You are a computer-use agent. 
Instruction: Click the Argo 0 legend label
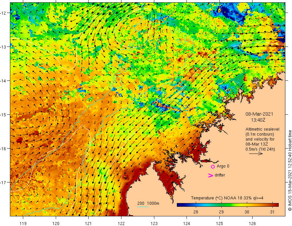point(223,166)
